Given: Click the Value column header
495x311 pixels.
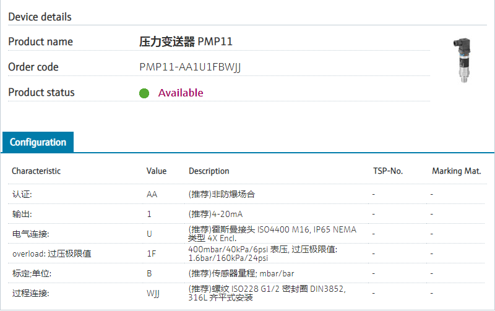Looking at the screenshot, I should (x=156, y=171).
